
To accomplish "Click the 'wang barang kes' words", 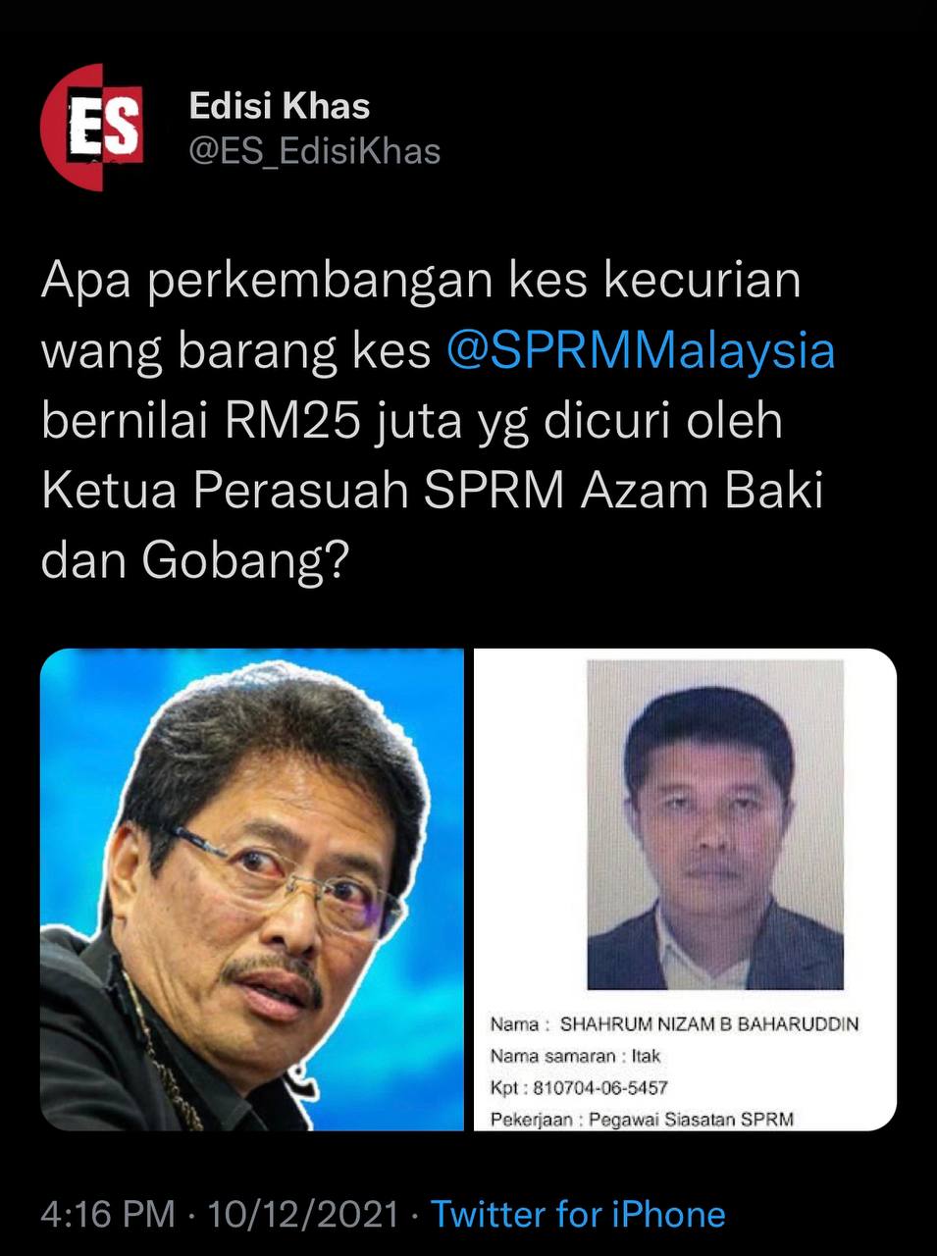I will (236, 351).
